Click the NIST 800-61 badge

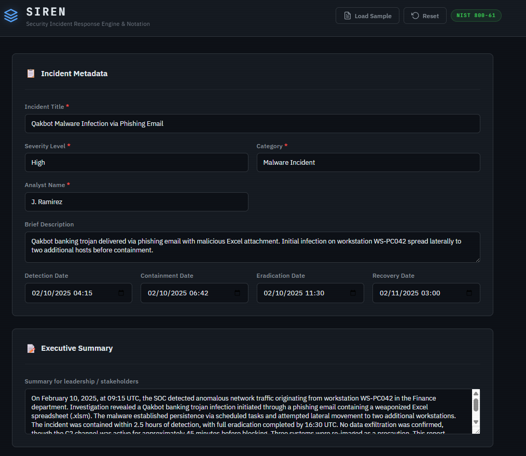point(476,15)
